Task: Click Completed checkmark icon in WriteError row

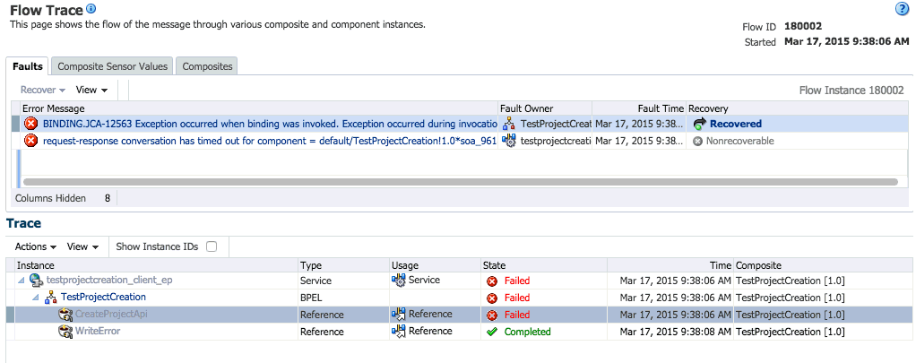Action: click(x=492, y=332)
